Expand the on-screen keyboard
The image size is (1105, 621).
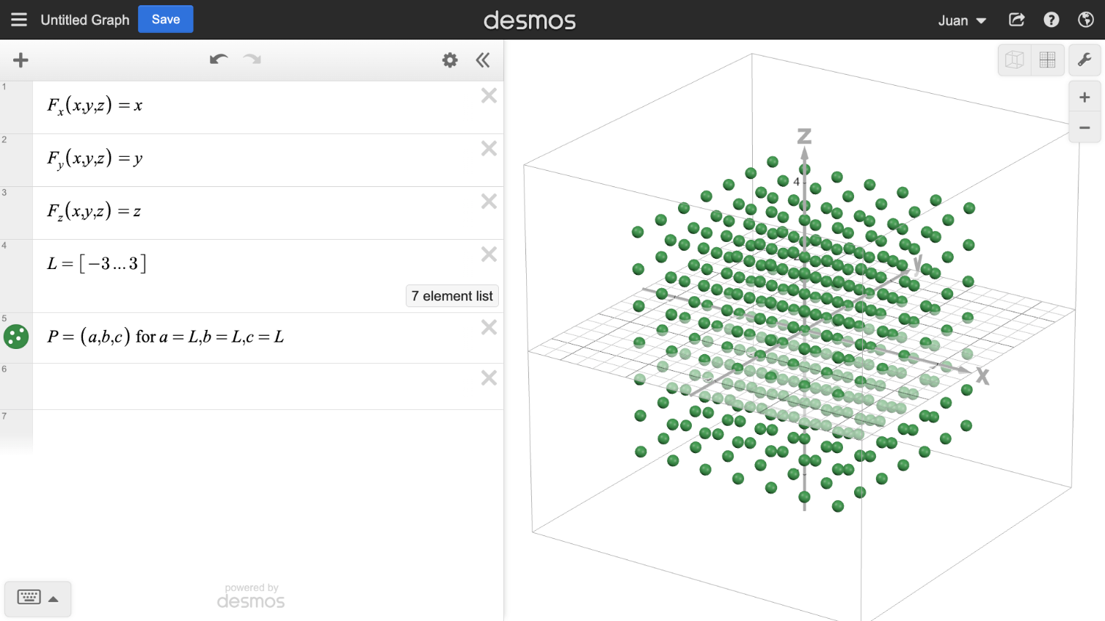(38, 598)
